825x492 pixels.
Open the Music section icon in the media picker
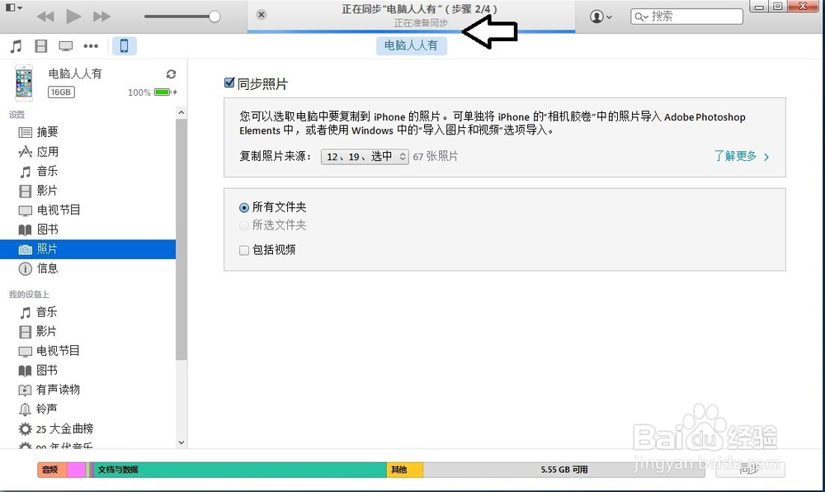pos(15,45)
